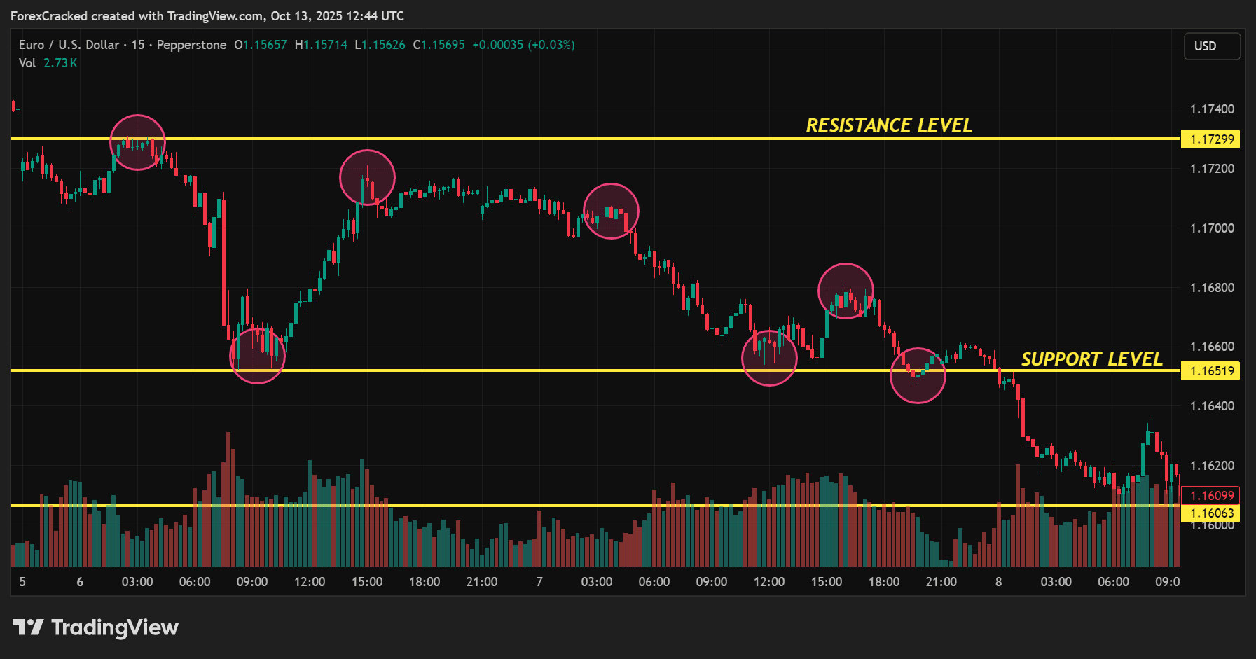
Task: Click the +0.03% change percentage value
Action: click(x=552, y=44)
